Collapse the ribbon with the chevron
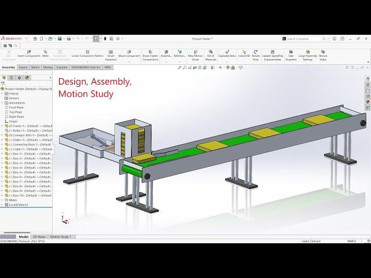Screen dimensions: 371x278 (368, 62)
